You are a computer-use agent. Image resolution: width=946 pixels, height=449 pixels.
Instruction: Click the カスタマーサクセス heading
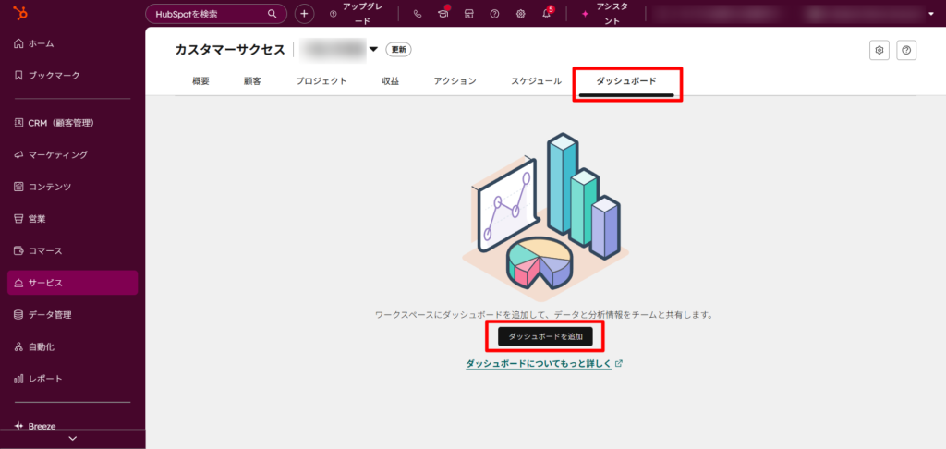coord(230,50)
